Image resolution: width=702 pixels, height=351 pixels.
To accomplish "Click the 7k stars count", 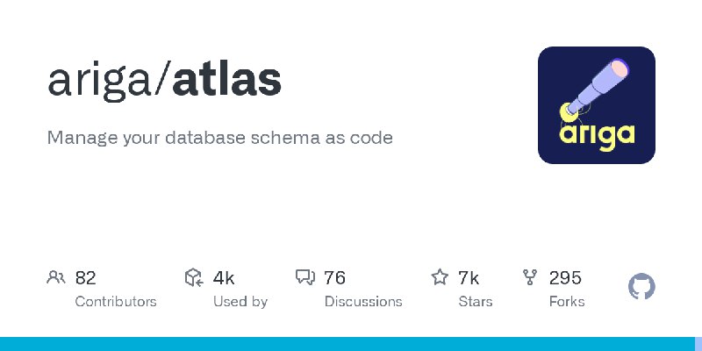I will [469, 278].
